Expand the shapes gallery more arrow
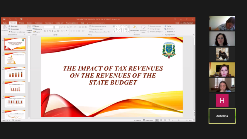 pyautogui.click(x=129, y=31)
